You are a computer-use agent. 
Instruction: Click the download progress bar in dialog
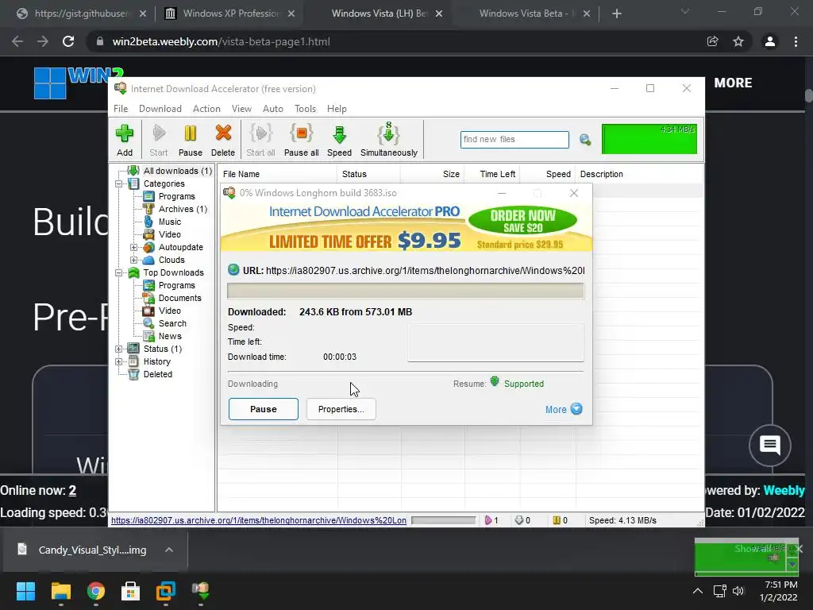406,291
